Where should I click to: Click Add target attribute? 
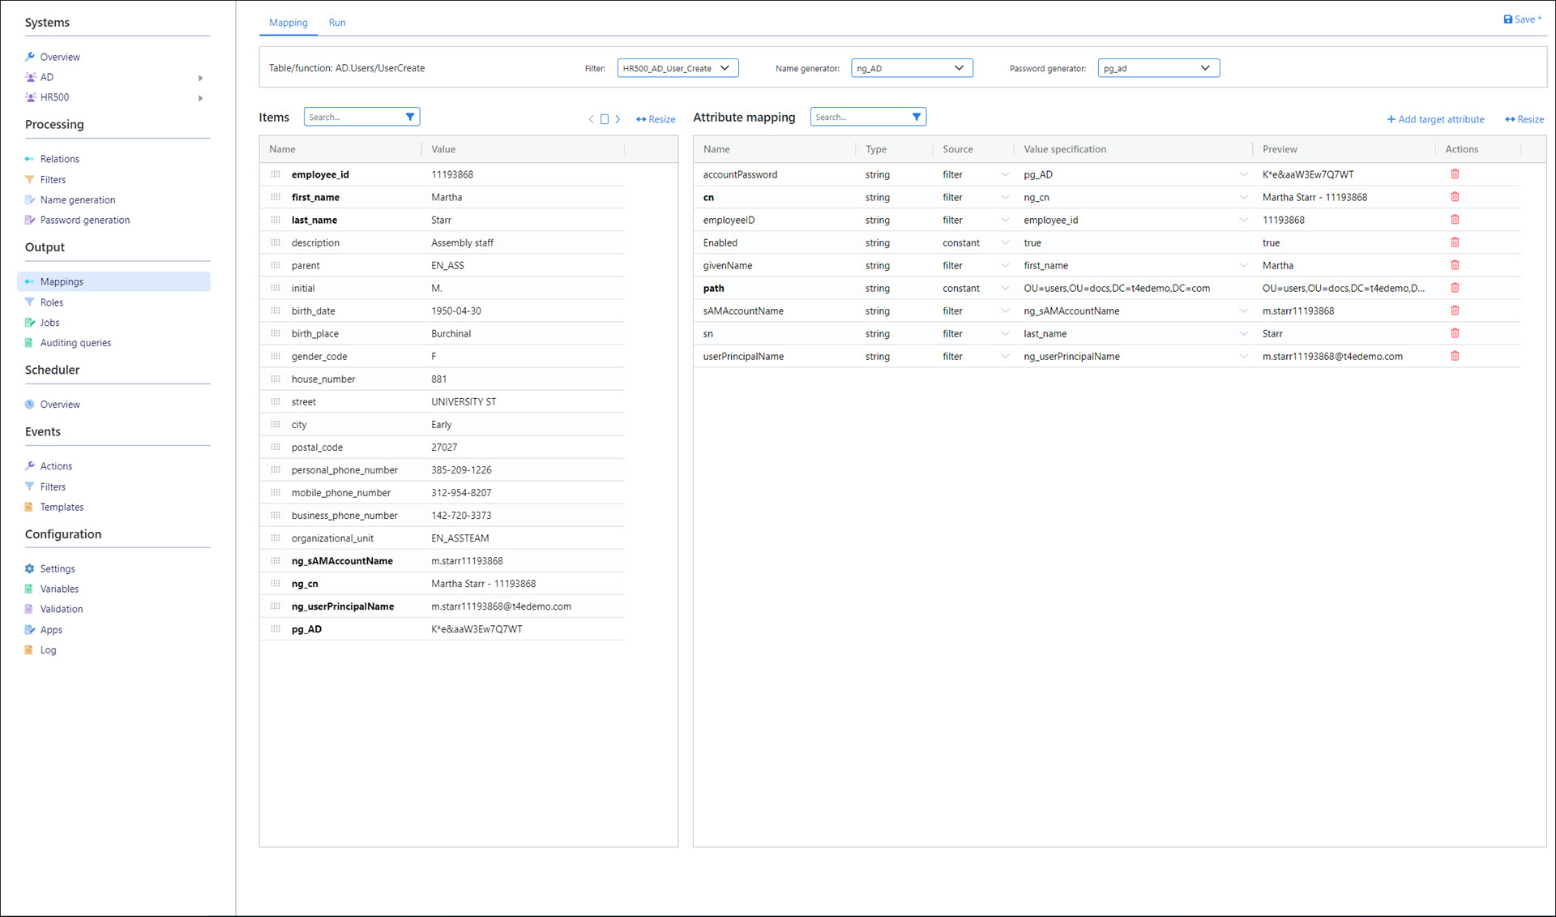[1435, 119]
